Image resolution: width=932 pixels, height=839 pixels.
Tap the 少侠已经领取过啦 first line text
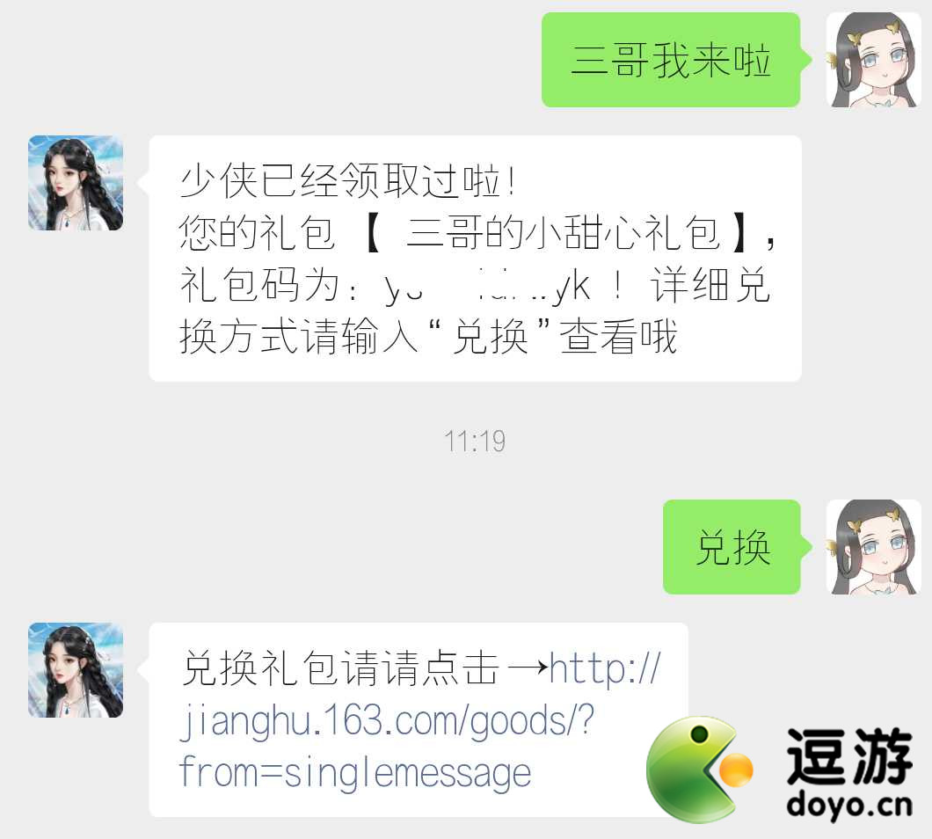[347, 180]
